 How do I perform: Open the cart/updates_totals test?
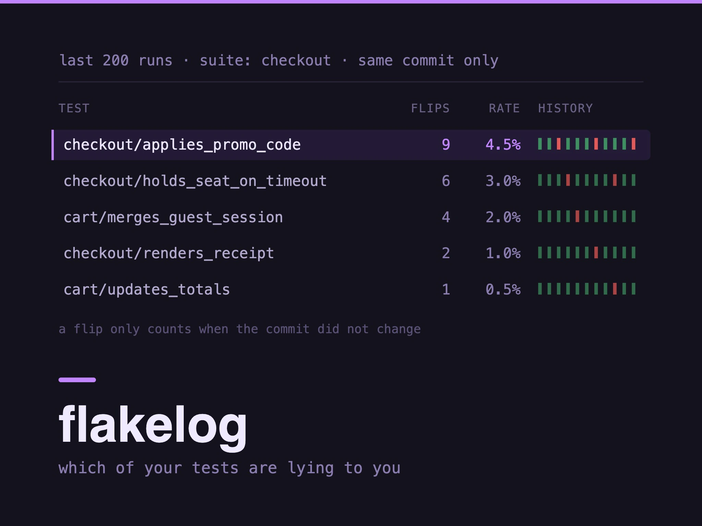[147, 290]
